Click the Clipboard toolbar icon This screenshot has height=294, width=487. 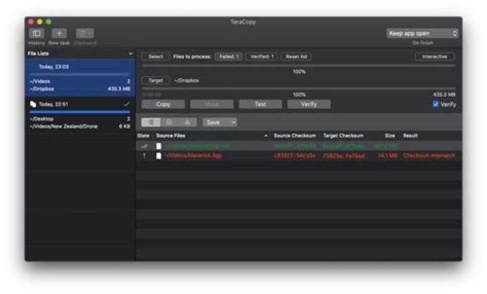pyautogui.click(x=85, y=33)
